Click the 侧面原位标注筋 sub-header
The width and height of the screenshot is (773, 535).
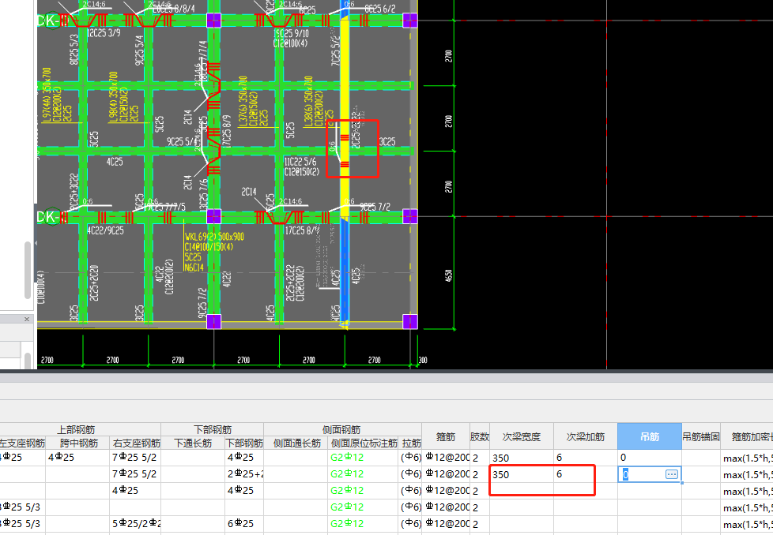364,443
